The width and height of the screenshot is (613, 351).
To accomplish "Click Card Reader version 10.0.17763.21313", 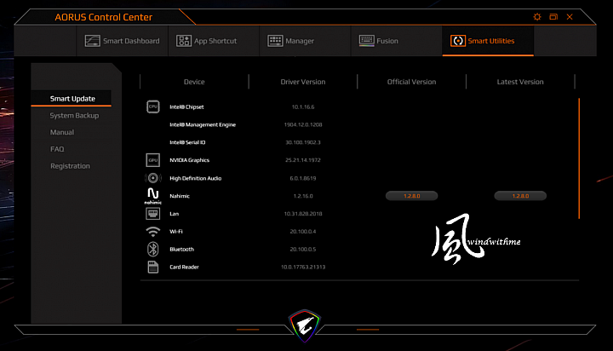I will coord(303,267).
